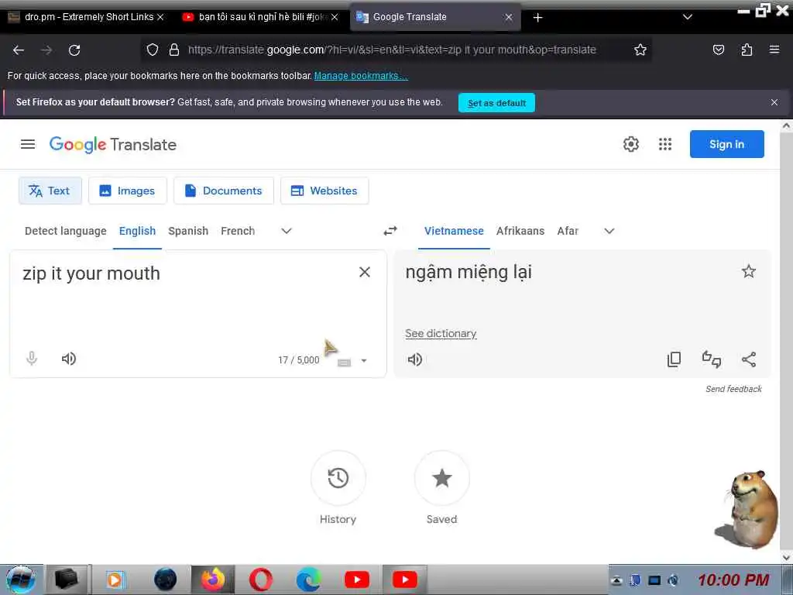Screen dimensions: 793x595
Task: Launch Opera from the taskbar
Action: [260, 580]
